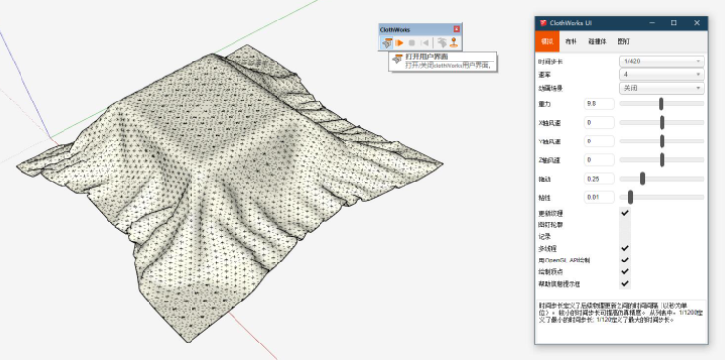Maximize the ClothWorks UI window
This screenshot has height=363, width=725.
pos(674,23)
